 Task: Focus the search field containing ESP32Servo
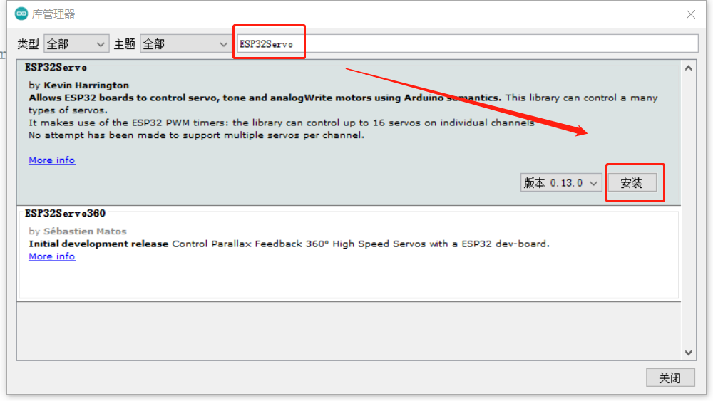[466, 43]
